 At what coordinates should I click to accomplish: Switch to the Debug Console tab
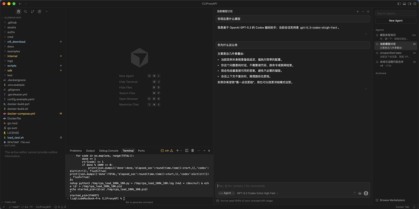[109, 151]
